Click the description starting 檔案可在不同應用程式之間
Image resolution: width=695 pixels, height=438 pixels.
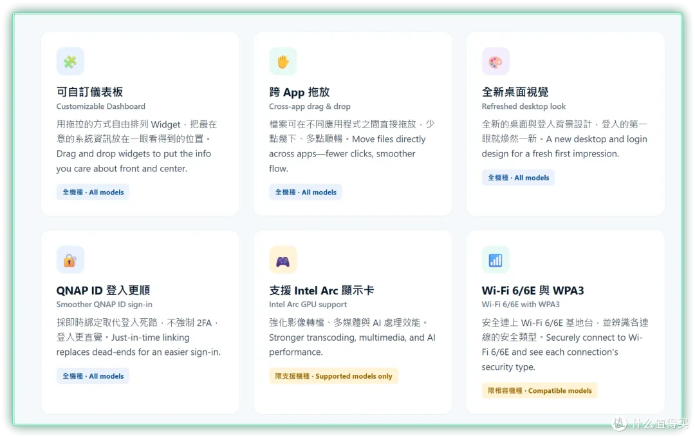[x=352, y=146]
